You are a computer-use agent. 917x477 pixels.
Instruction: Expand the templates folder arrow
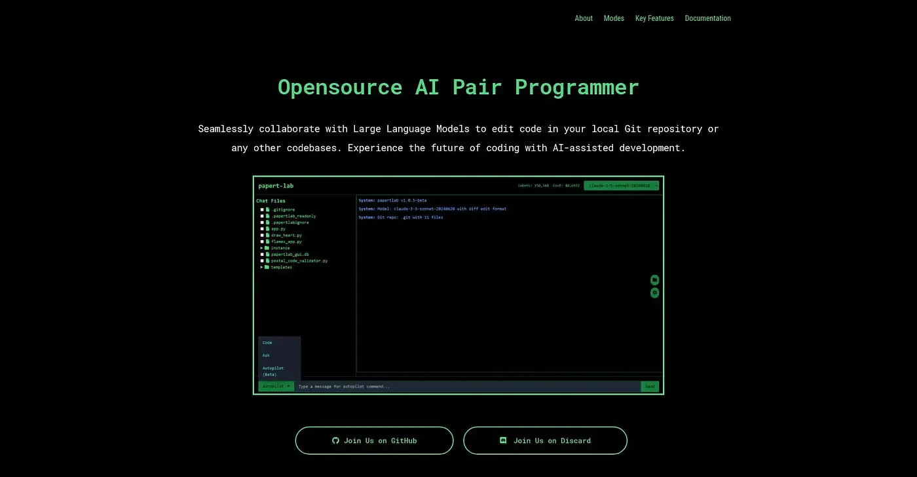point(261,267)
